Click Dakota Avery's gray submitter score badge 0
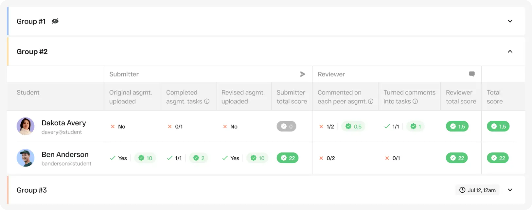Screen dimensions: 532x210 [286, 126]
